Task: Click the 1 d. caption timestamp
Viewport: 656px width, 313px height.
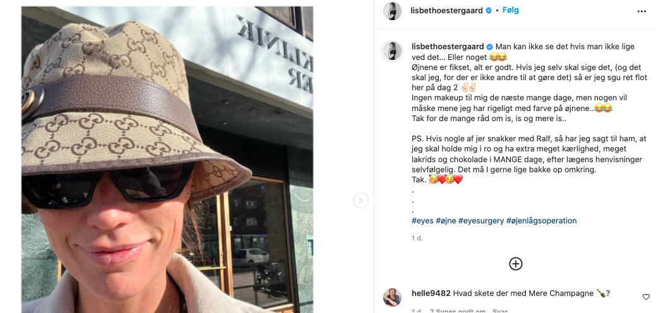Action: 417,238
